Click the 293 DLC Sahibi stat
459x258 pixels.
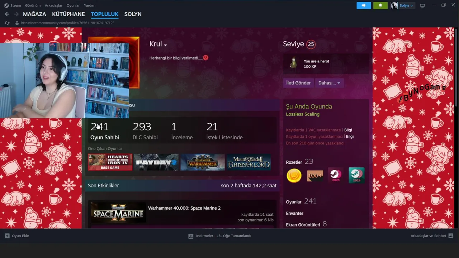point(145,131)
